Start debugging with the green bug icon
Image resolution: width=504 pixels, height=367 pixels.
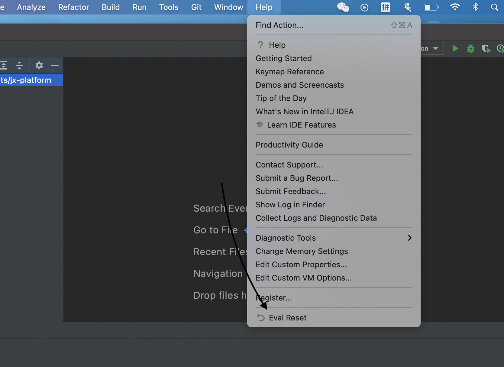click(471, 48)
